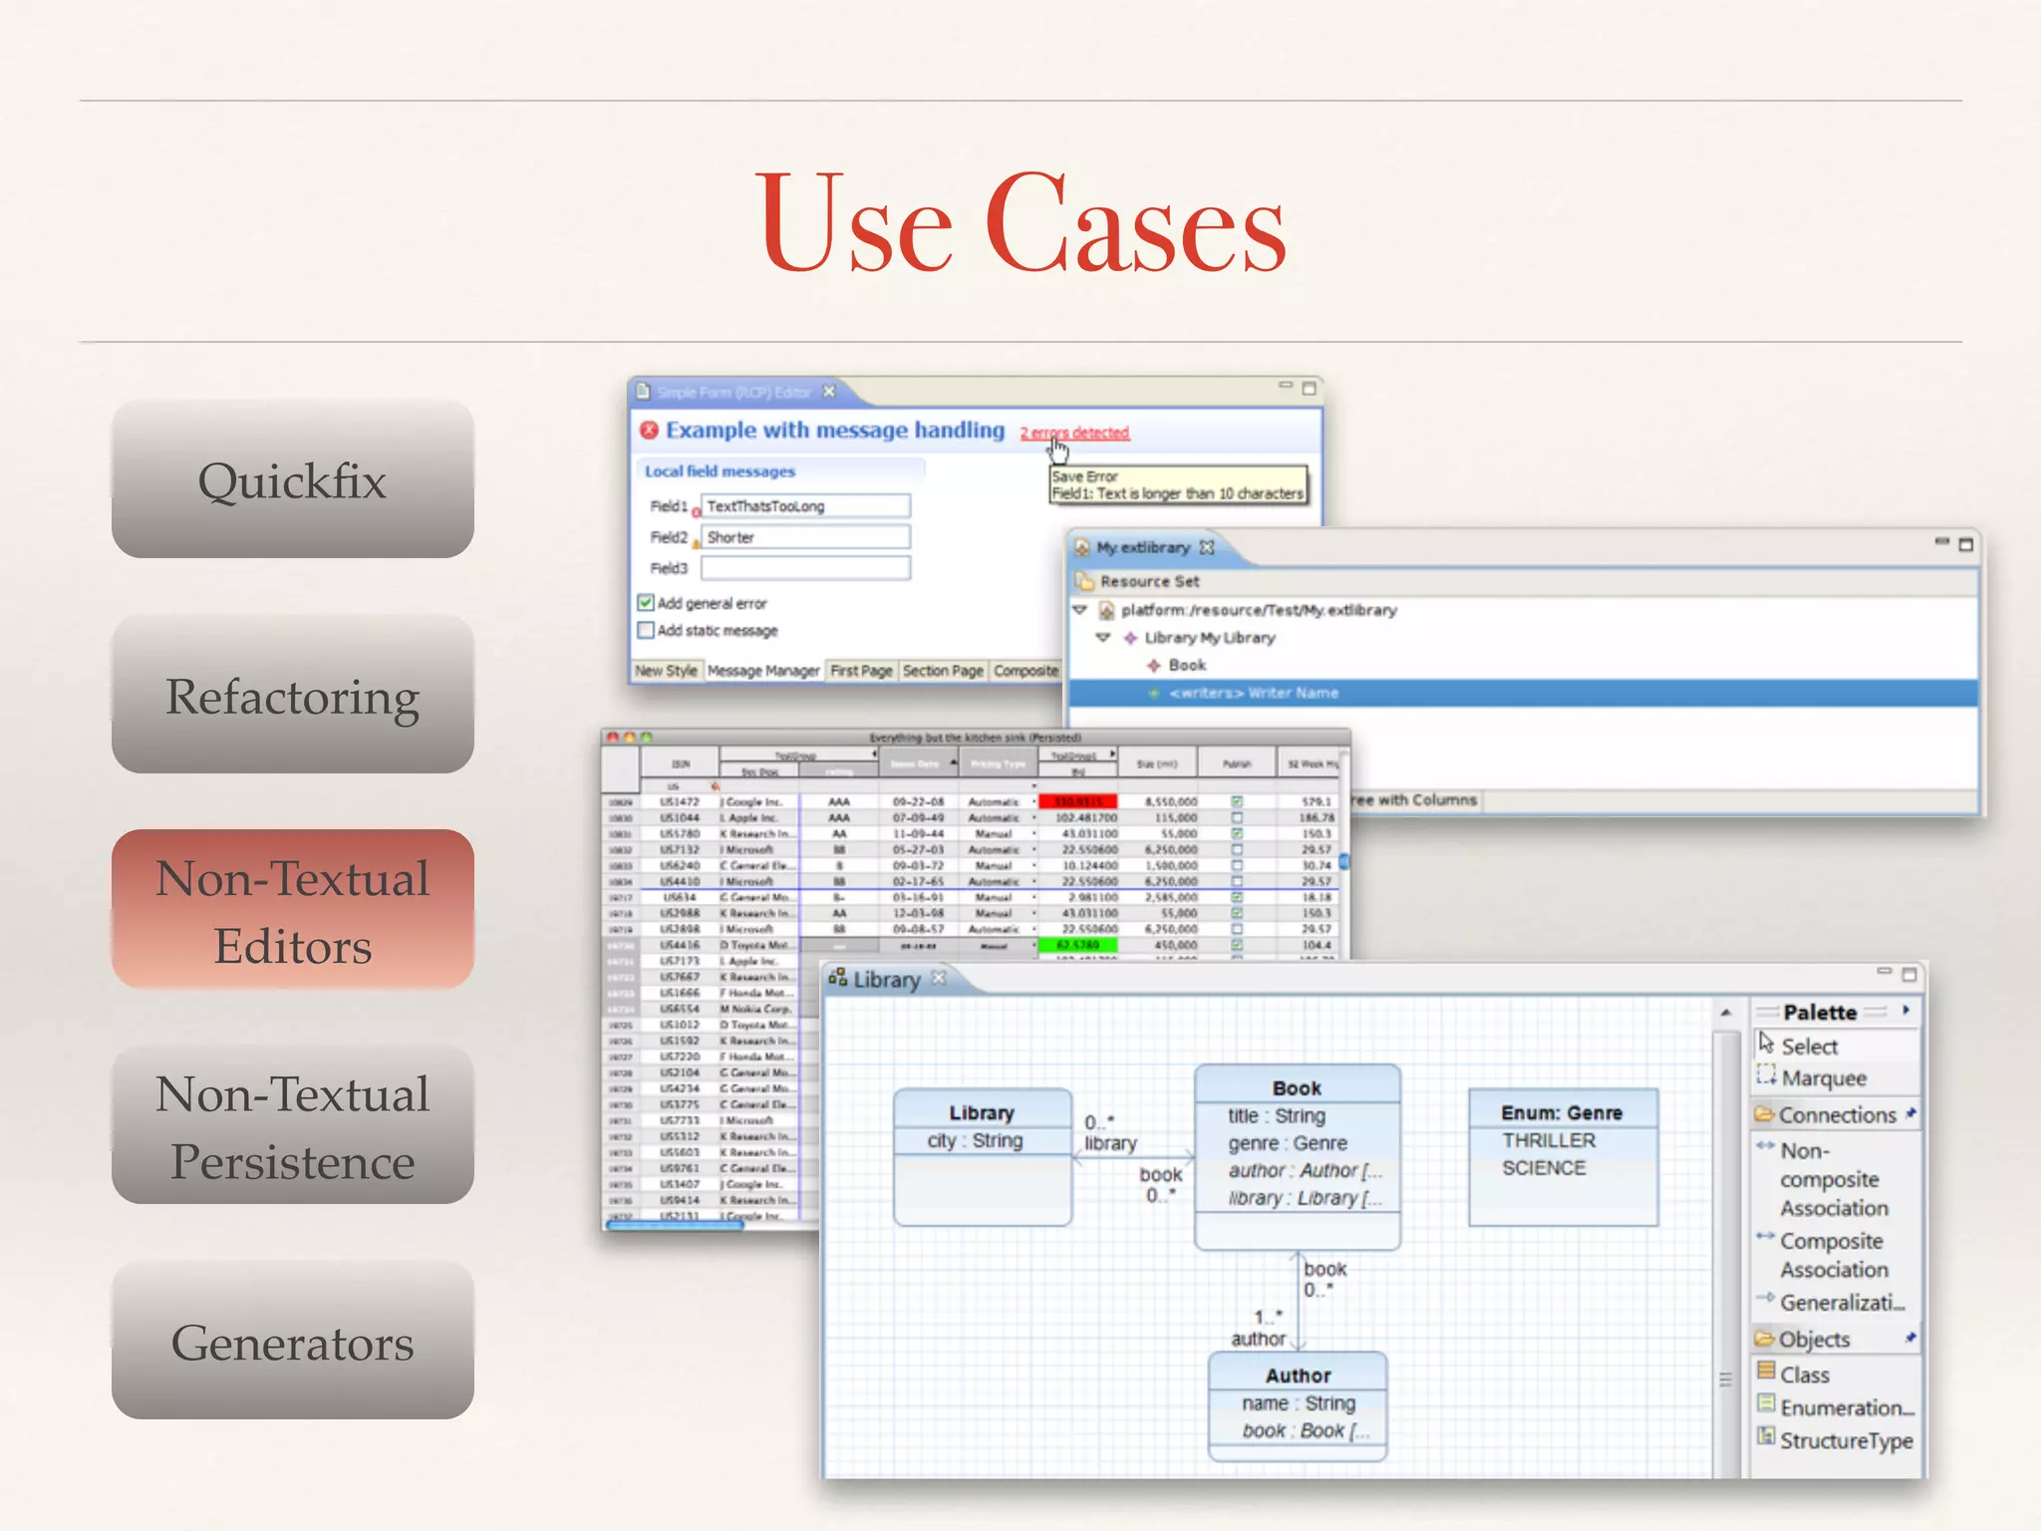
Task: Click the Field2 warning decorator icon
Action: click(696, 544)
